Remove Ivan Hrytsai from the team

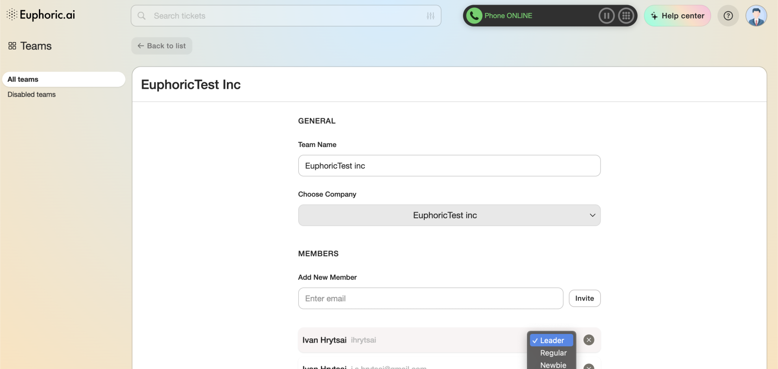[589, 340]
